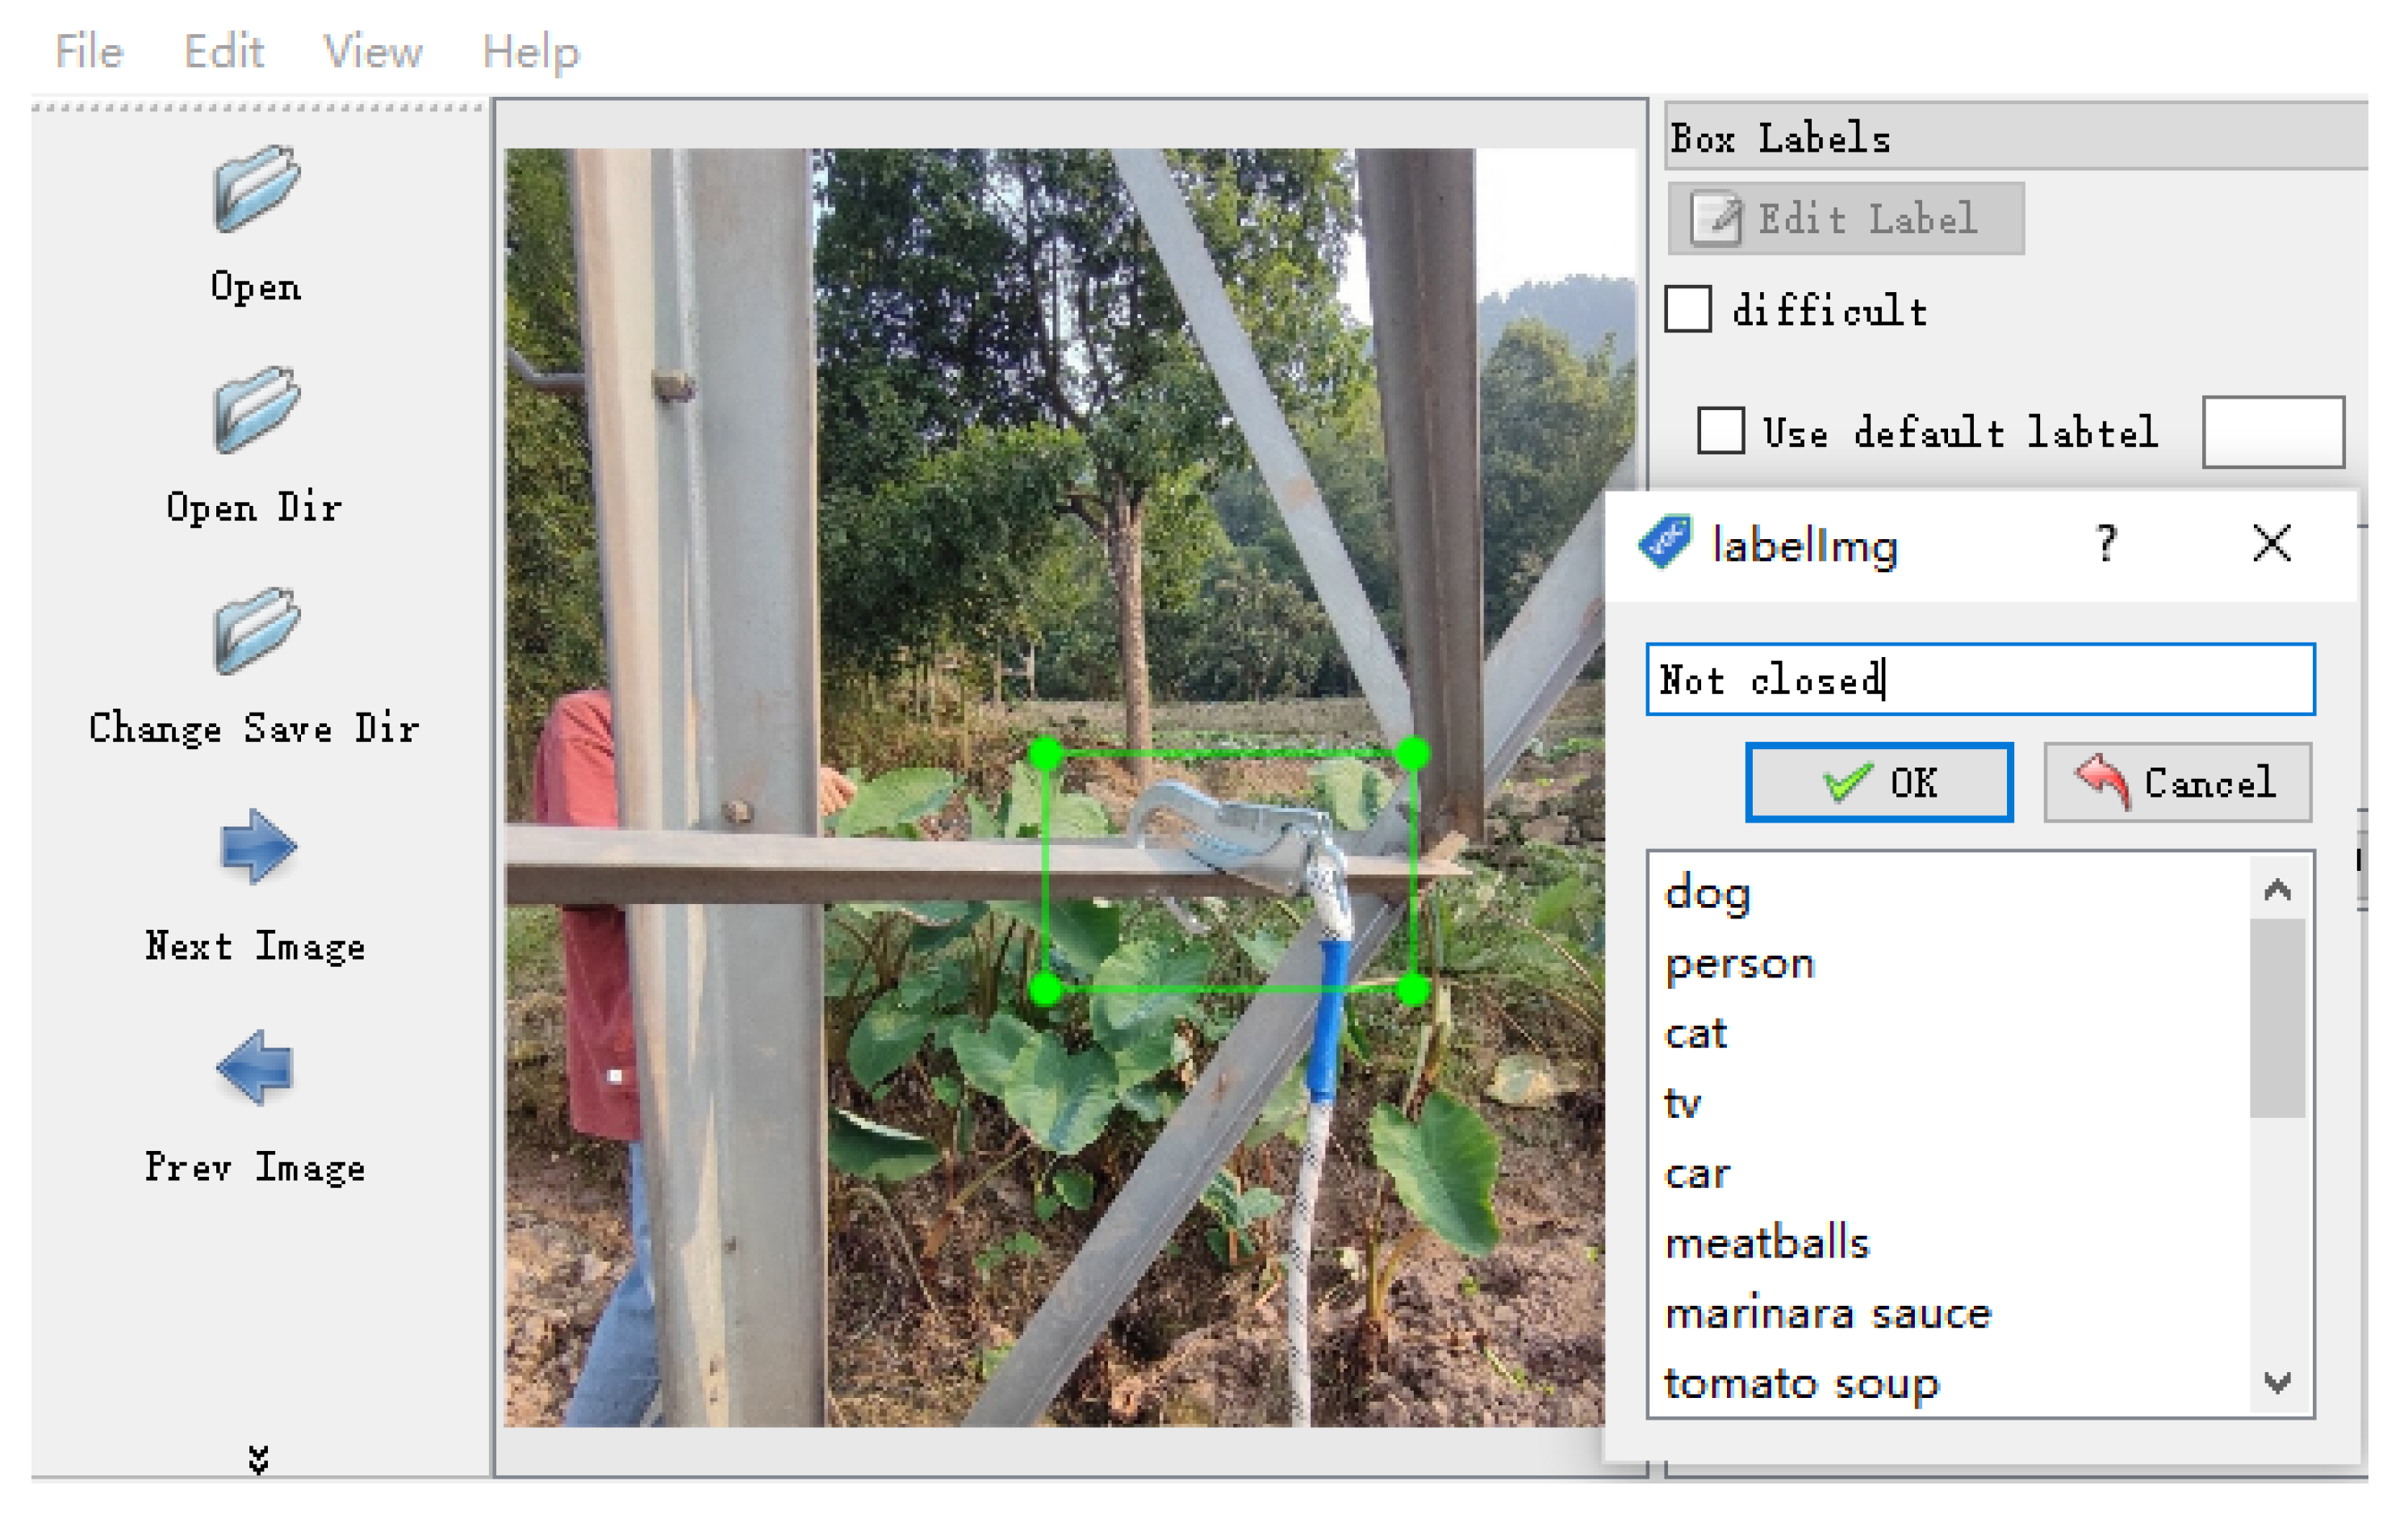Enable the difficult checkbox

[1688, 309]
